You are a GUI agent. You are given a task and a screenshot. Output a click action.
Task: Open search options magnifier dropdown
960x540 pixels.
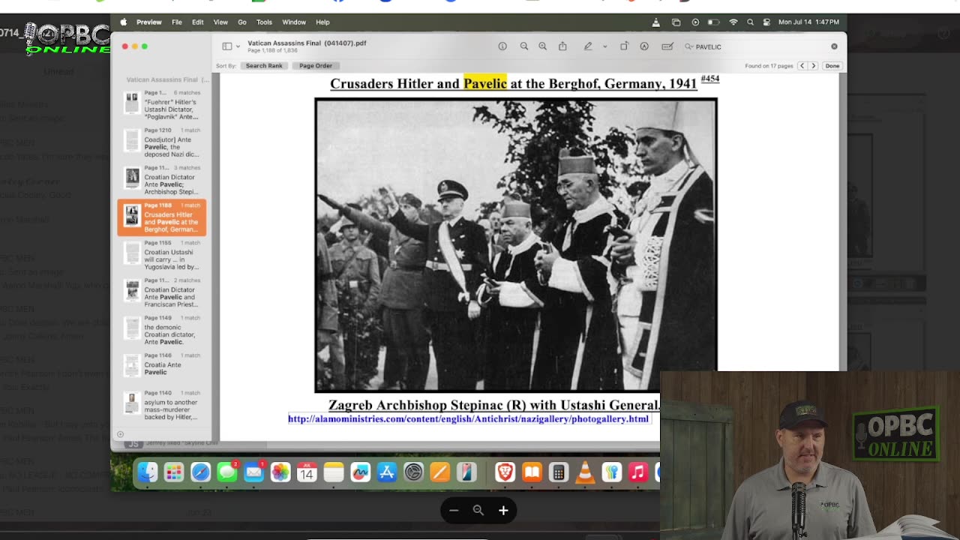pyautogui.click(x=689, y=46)
